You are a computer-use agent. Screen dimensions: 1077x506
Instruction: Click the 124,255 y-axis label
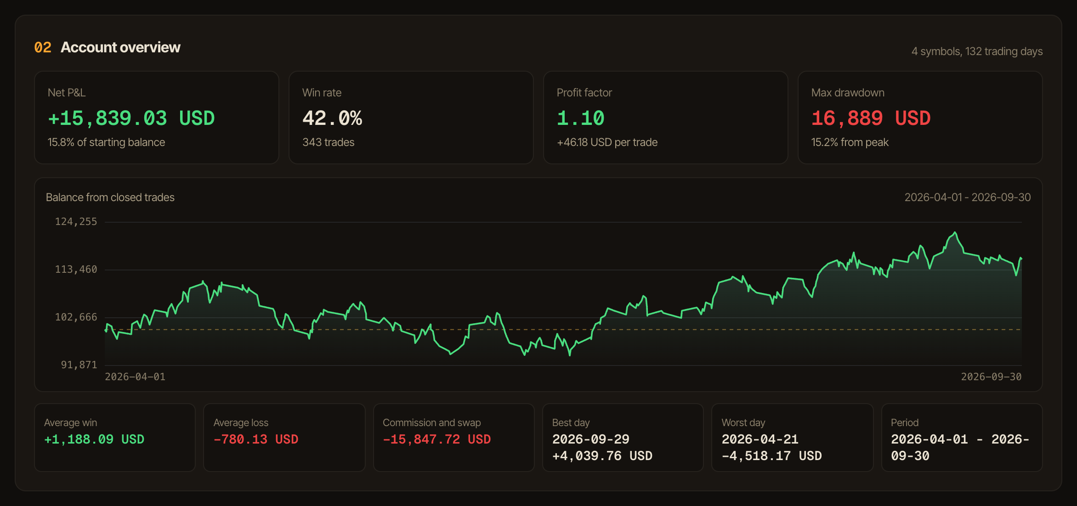coord(76,222)
